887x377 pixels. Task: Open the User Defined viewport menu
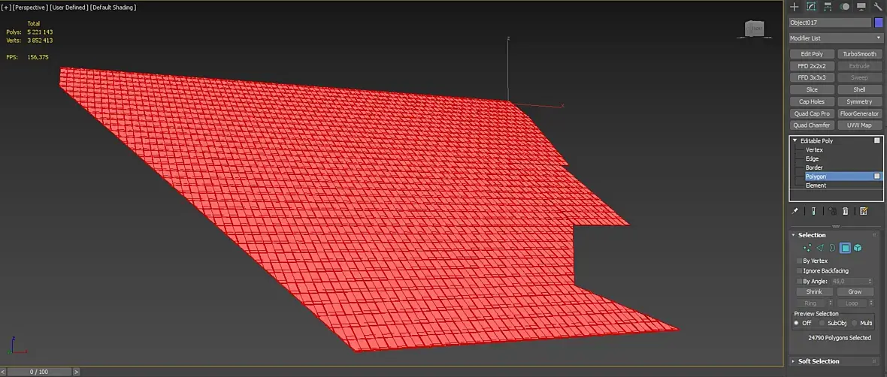(x=69, y=8)
